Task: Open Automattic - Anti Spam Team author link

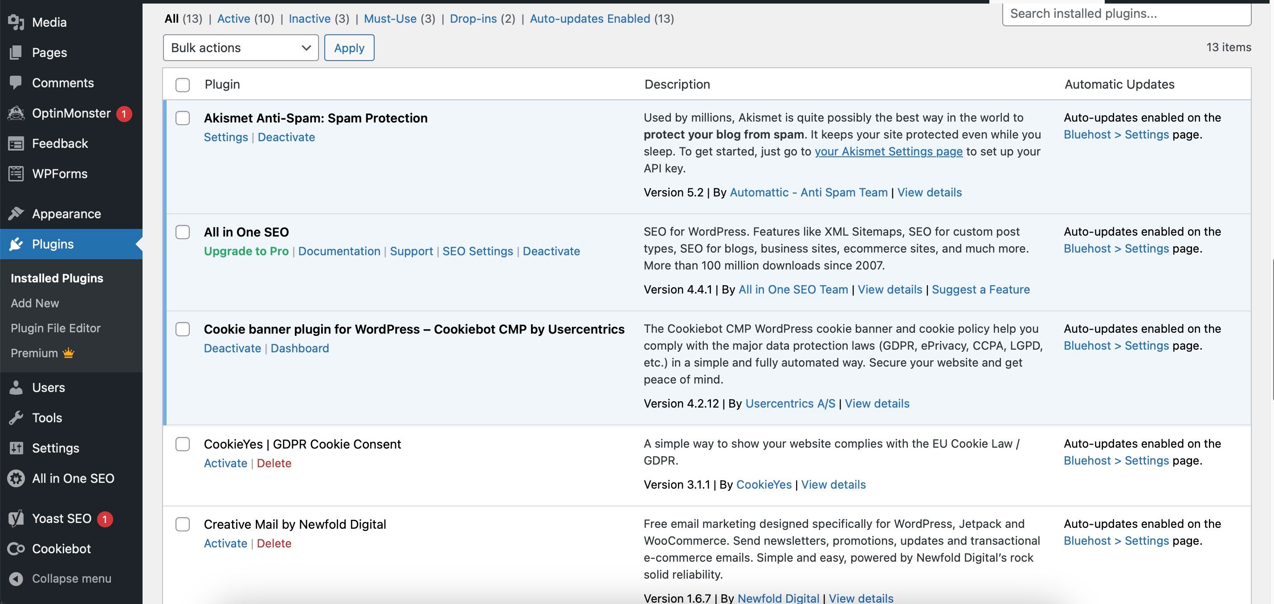Action: click(808, 192)
